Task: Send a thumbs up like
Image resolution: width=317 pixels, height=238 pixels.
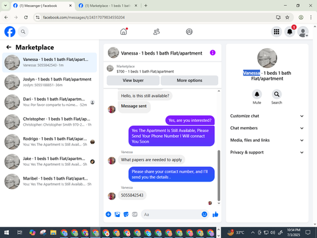Action: [216, 215]
